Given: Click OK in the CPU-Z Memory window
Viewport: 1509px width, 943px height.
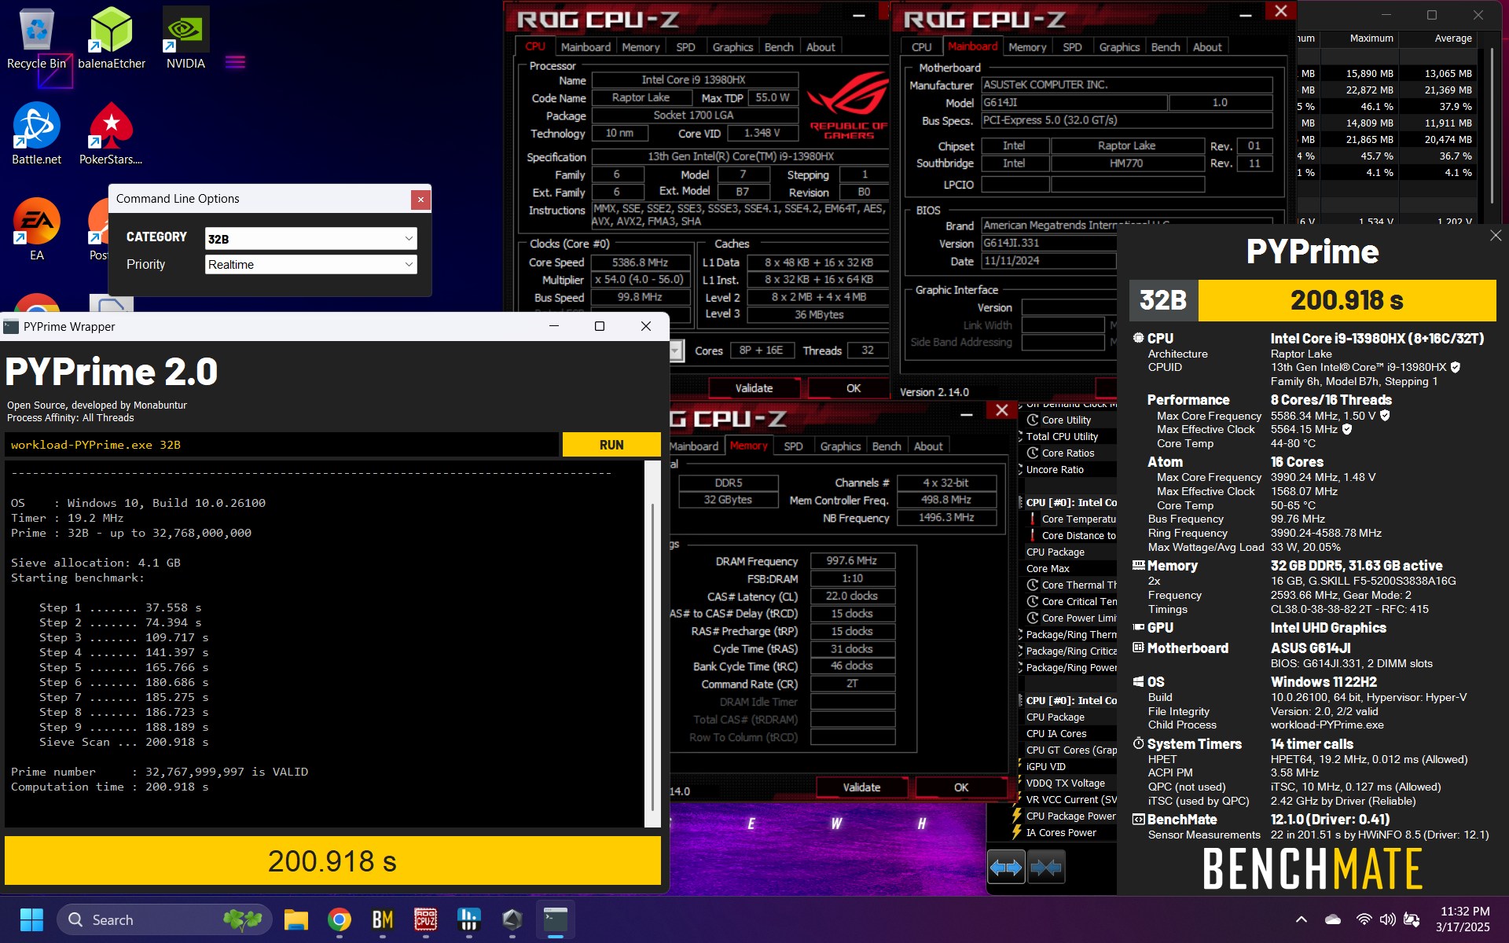Looking at the screenshot, I should (x=961, y=787).
